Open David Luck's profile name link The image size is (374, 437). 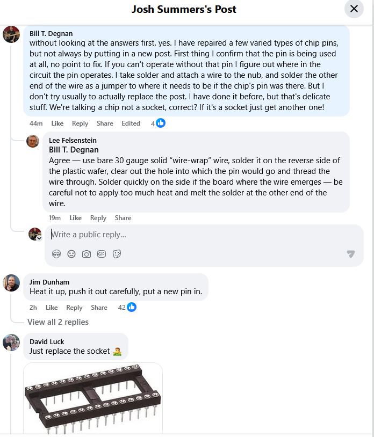tap(47, 341)
